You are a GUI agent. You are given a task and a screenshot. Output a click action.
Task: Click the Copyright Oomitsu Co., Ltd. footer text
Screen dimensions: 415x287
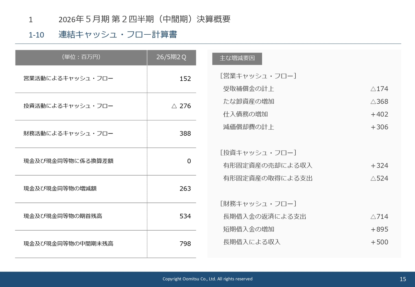point(207,279)
